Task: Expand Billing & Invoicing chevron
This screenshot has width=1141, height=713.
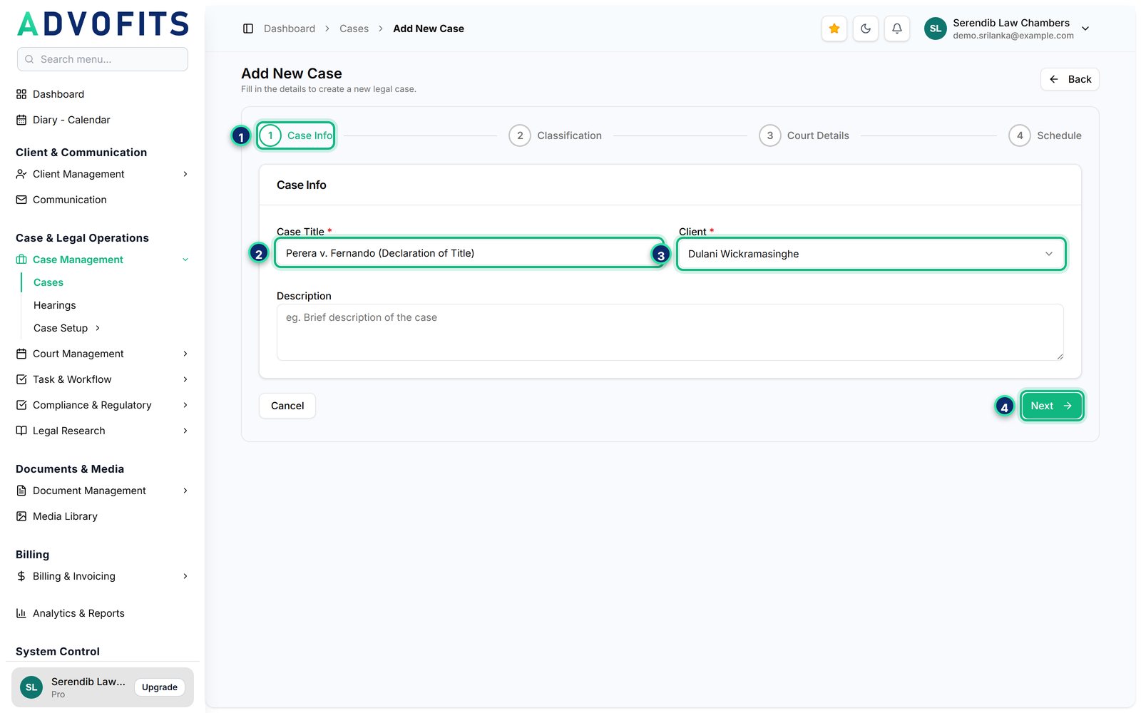Action: [x=185, y=576]
